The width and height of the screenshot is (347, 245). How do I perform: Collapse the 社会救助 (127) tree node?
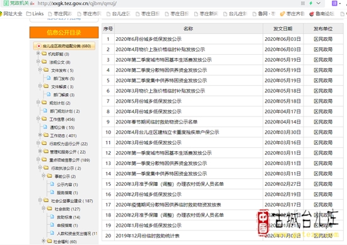[44, 208]
